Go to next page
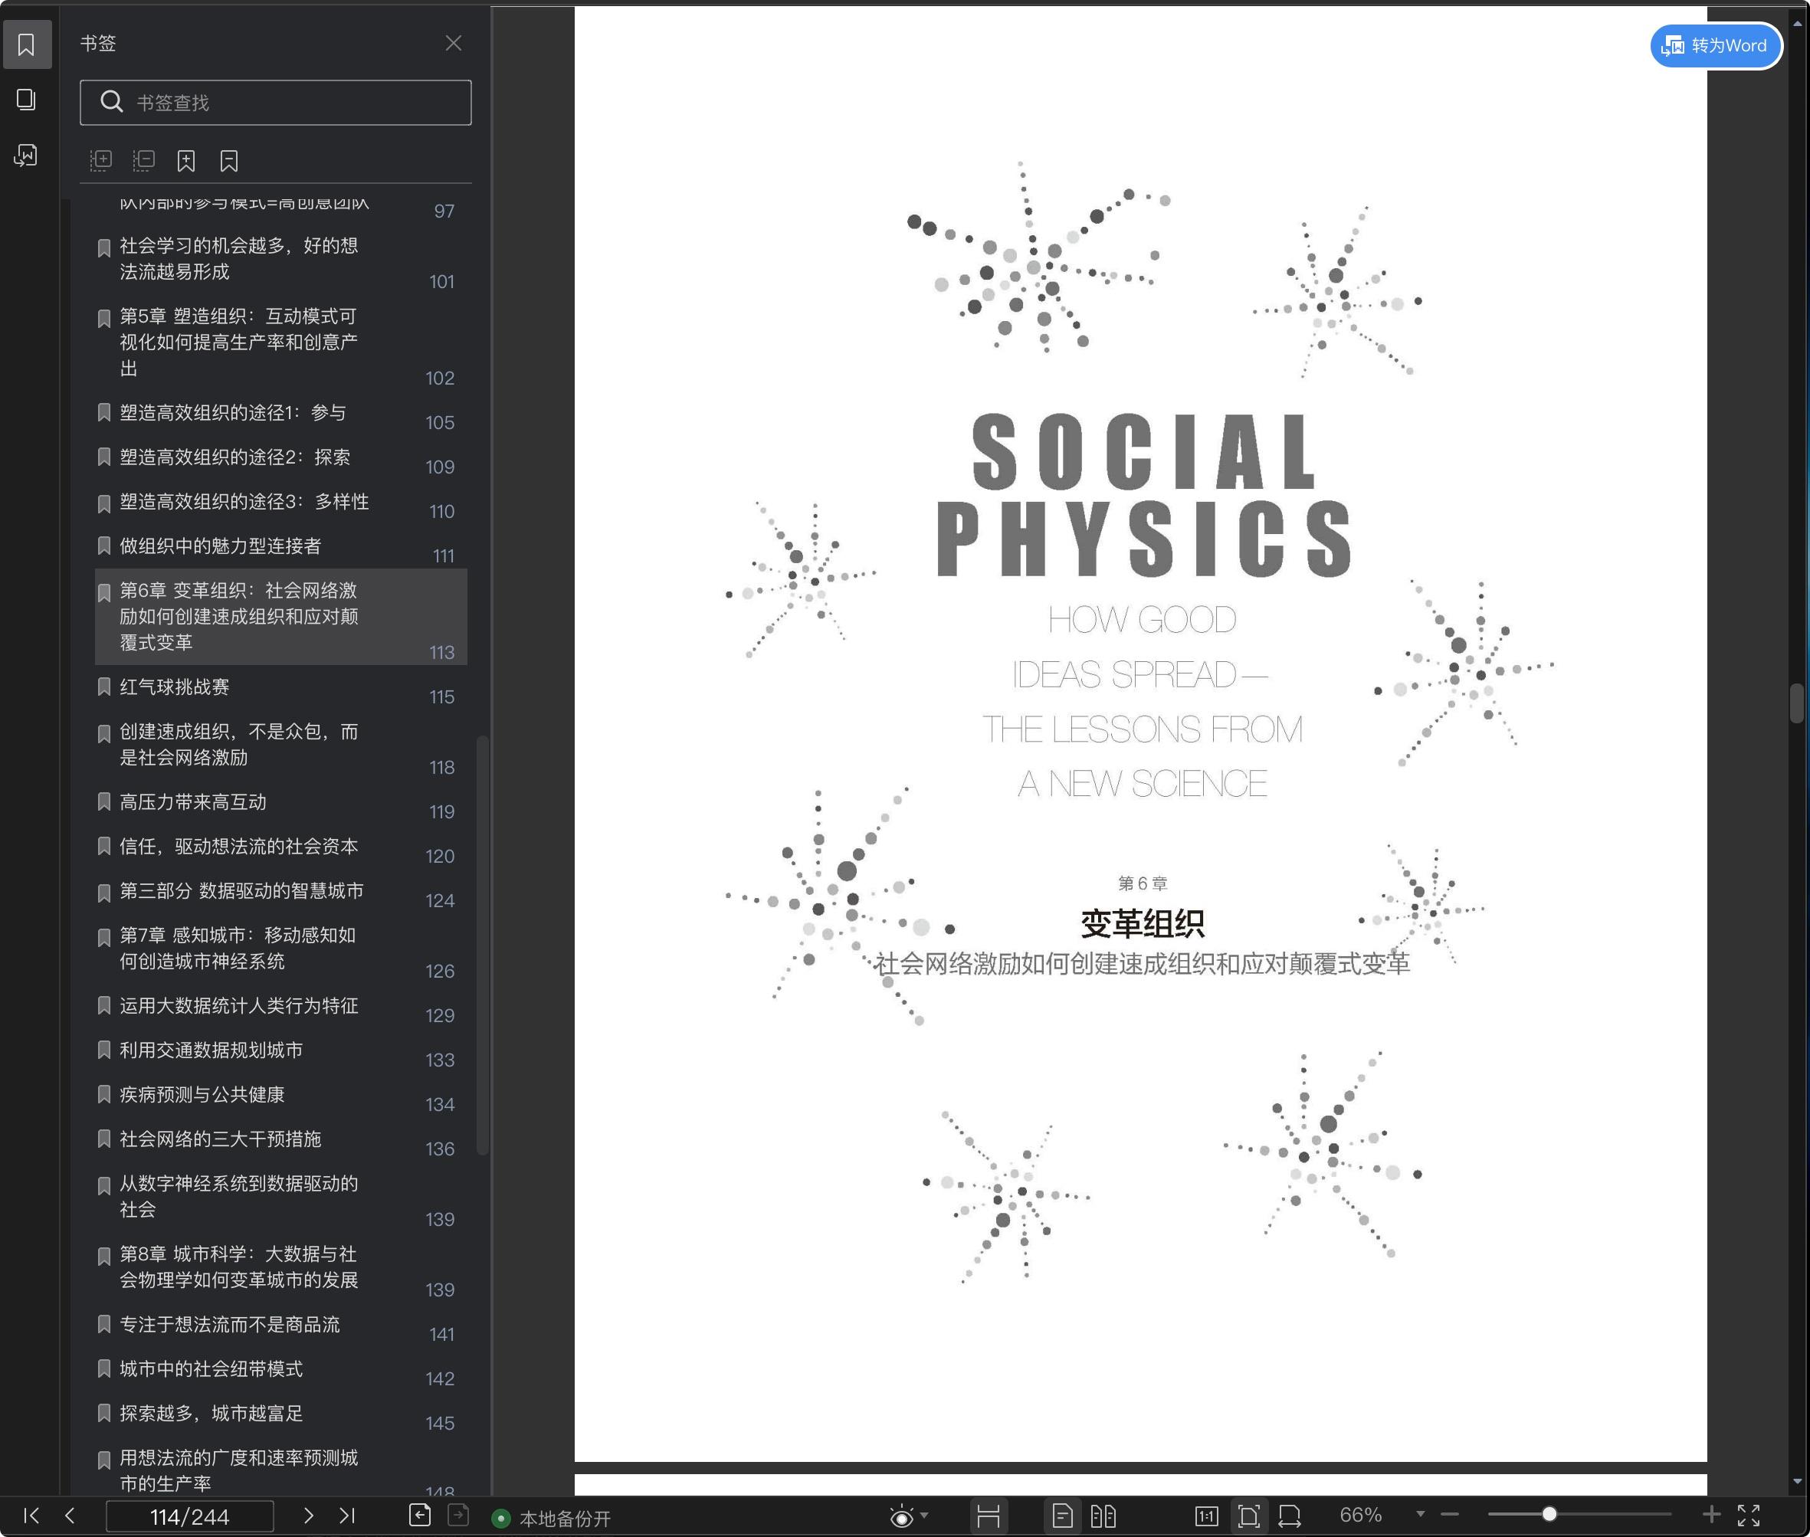1810x1537 pixels. click(309, 1516)
